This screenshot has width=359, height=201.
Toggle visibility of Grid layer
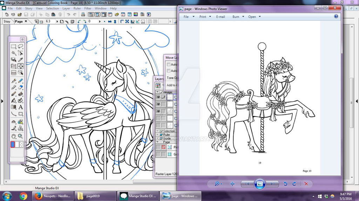[158, 155]
